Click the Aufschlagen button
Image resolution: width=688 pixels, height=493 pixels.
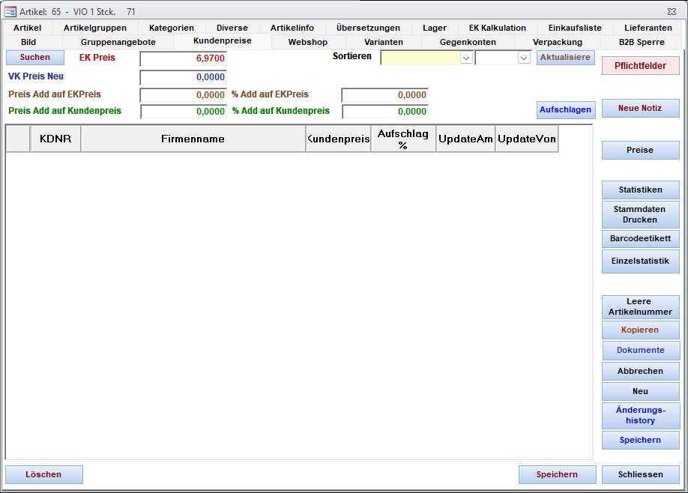(x=565, y=109)
